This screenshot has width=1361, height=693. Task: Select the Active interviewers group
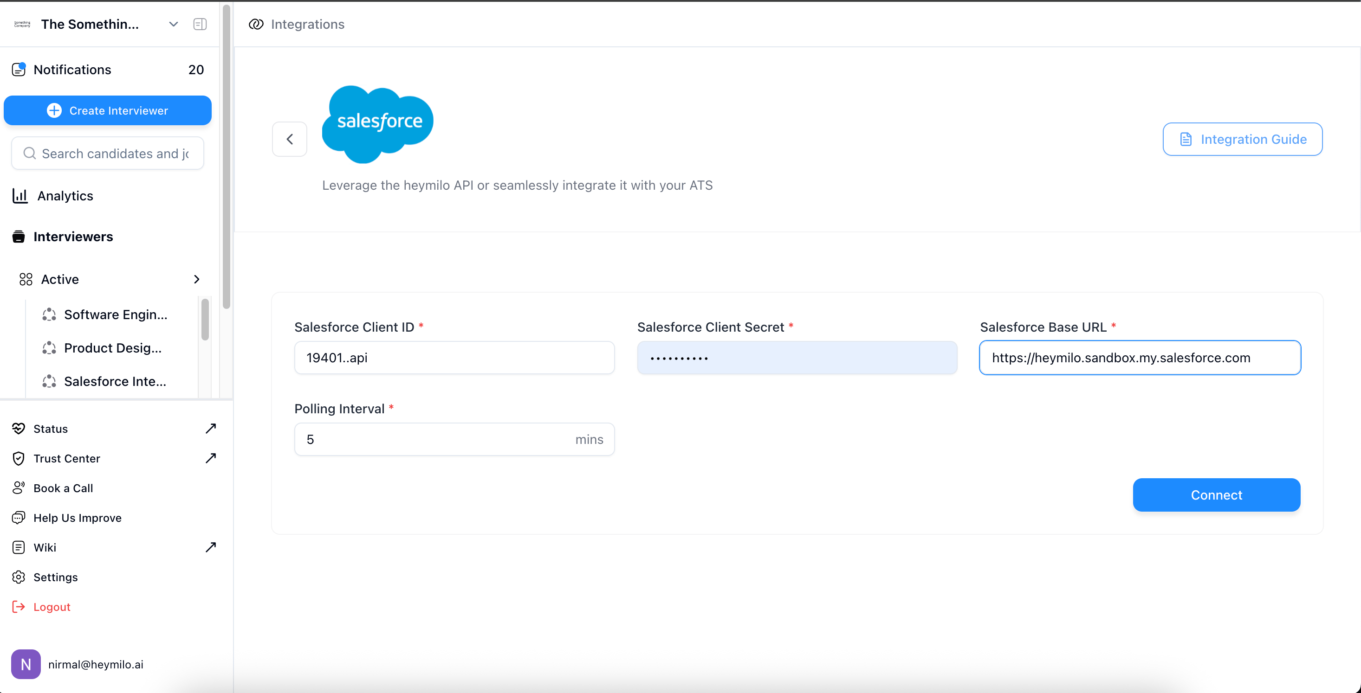pos(60,279)
